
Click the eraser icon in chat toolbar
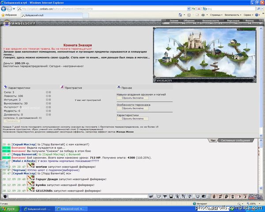159,196
